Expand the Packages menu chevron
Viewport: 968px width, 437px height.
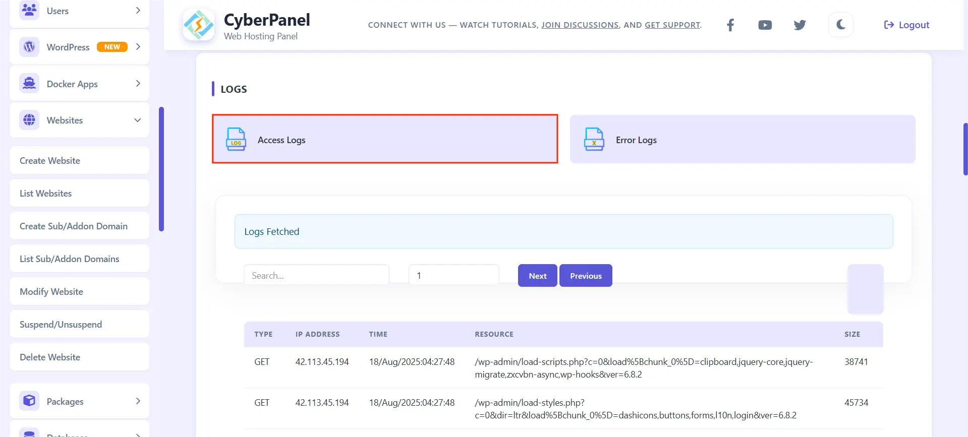click(x=138, y=401)
